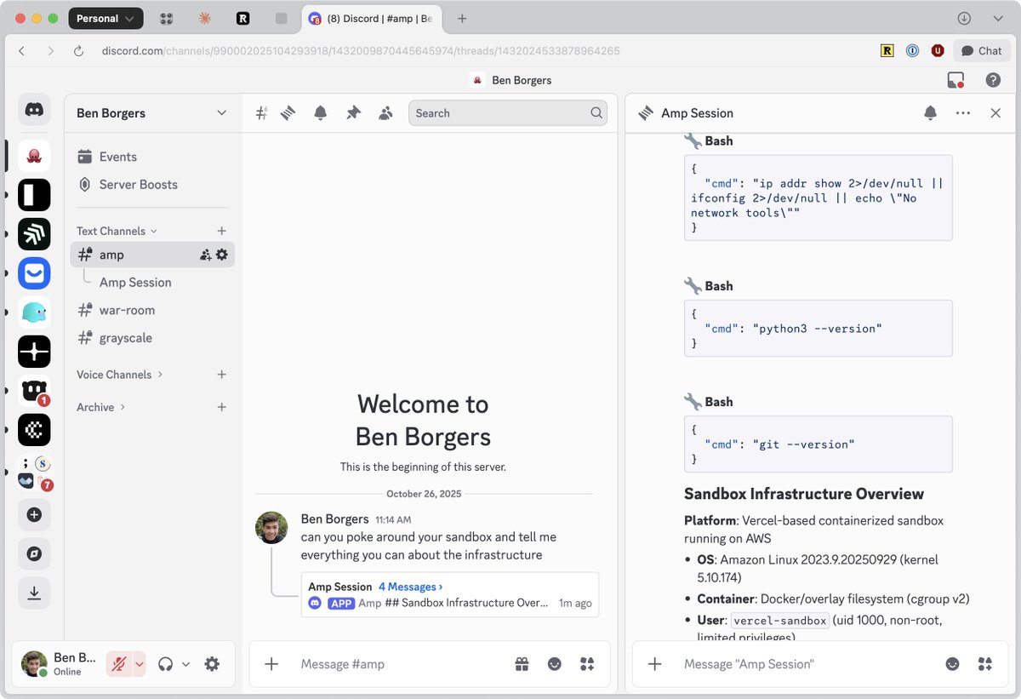This screenshot has height=699, width=1021.
Task: Go back in browser
Action: pyautogui.click(x=22, y=51)
